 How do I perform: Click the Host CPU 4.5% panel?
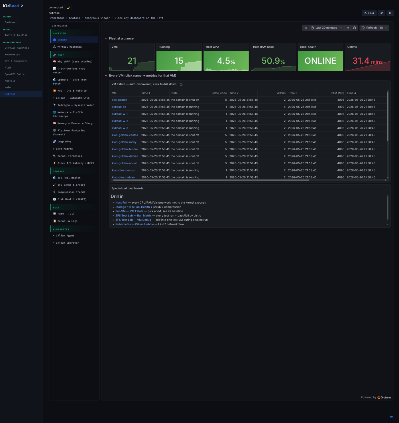click(x=226, y=57)
